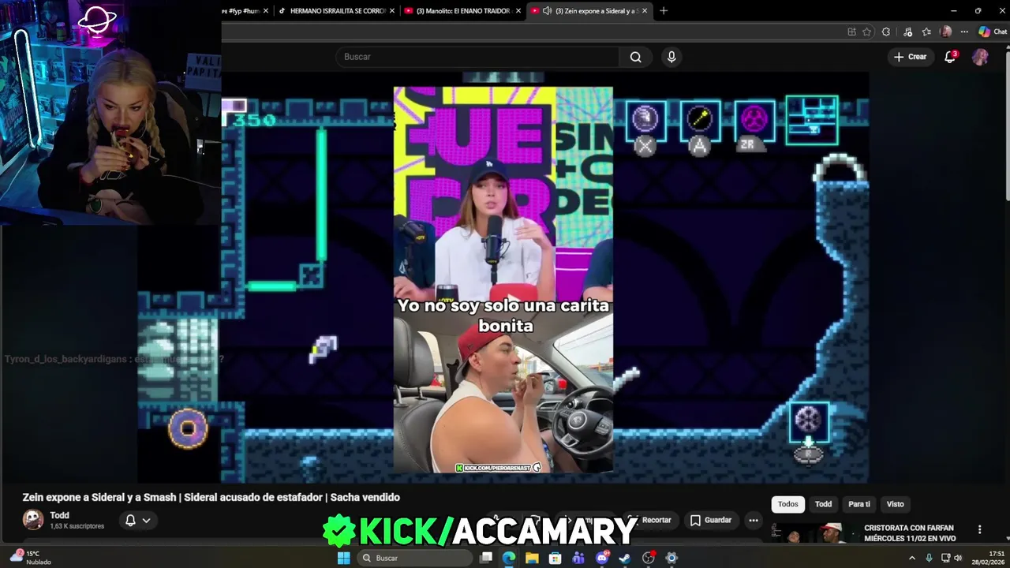The image size is (1010, 568).
Task: Select the Todd filter chip
Action: point(823,504)
